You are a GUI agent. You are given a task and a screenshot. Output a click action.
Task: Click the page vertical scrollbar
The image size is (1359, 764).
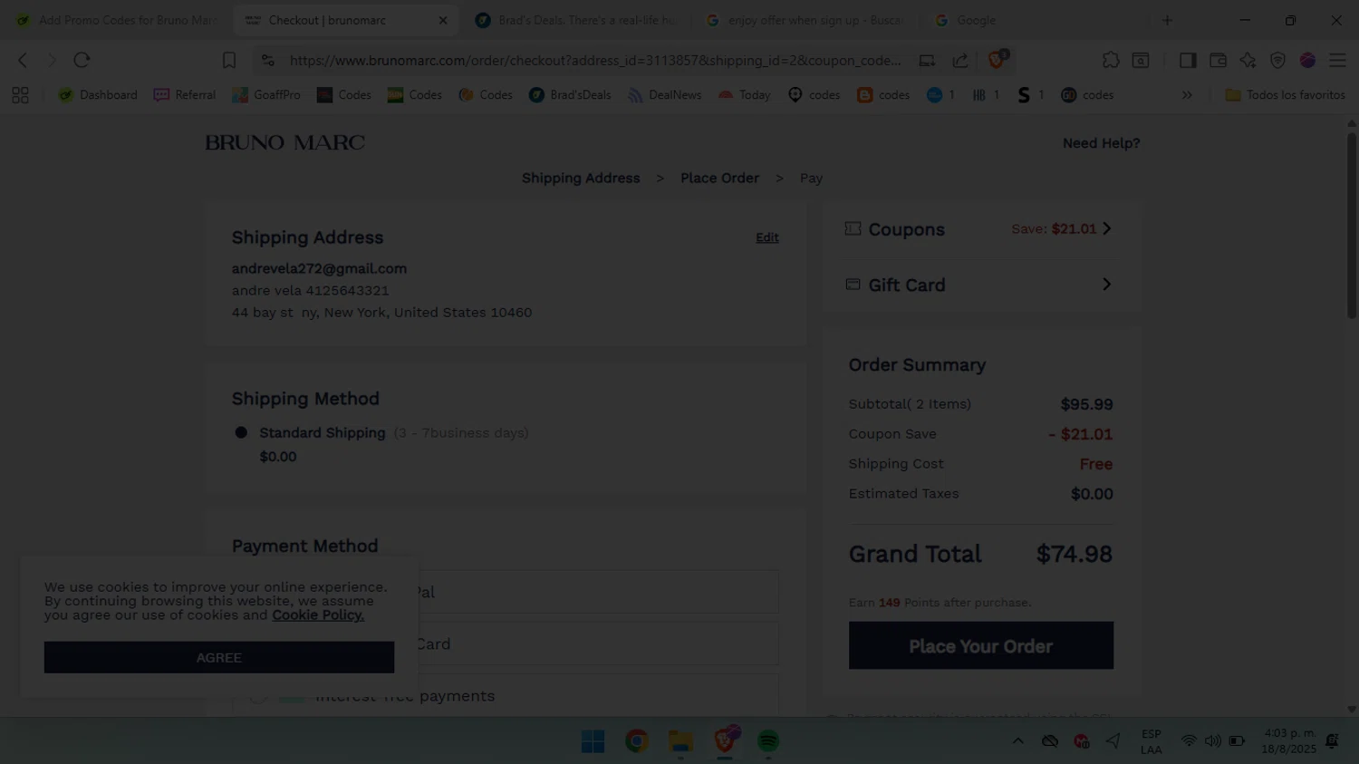pyautogui.click(x=1352, y=227)
